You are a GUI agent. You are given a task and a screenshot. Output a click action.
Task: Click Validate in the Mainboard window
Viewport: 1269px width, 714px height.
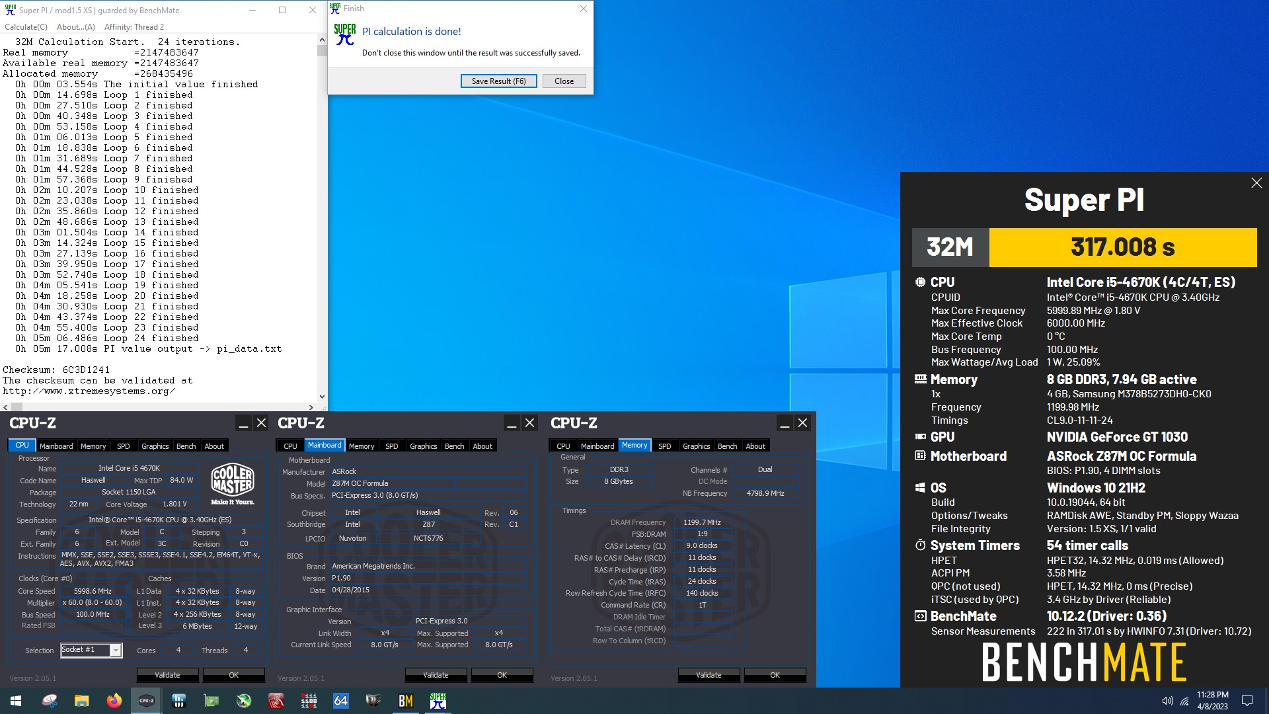point(436,675)
